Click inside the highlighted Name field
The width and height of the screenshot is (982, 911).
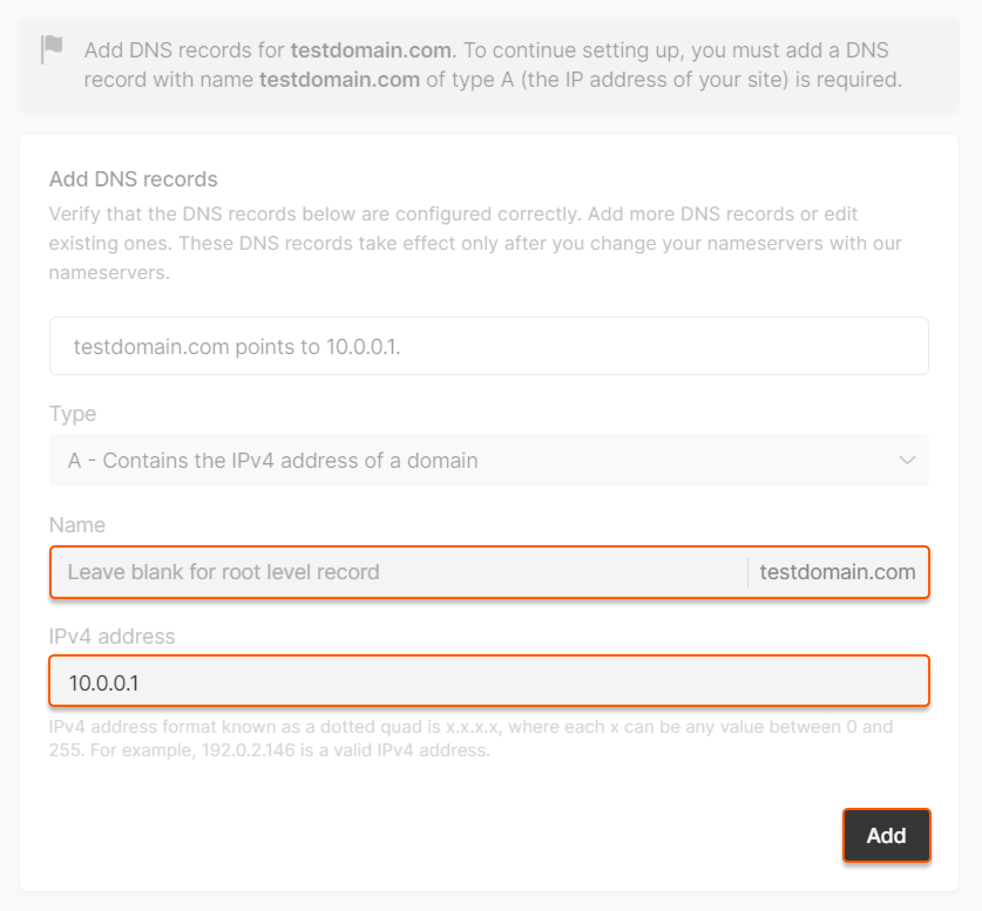point(345,572)
